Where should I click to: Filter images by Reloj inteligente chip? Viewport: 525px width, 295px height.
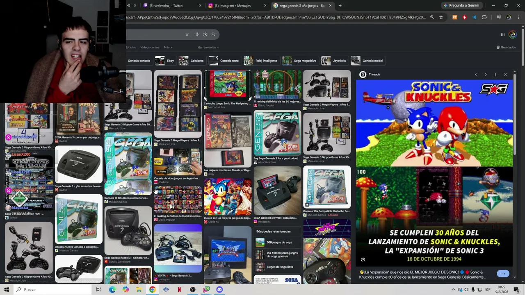click(x=261, y=61)
